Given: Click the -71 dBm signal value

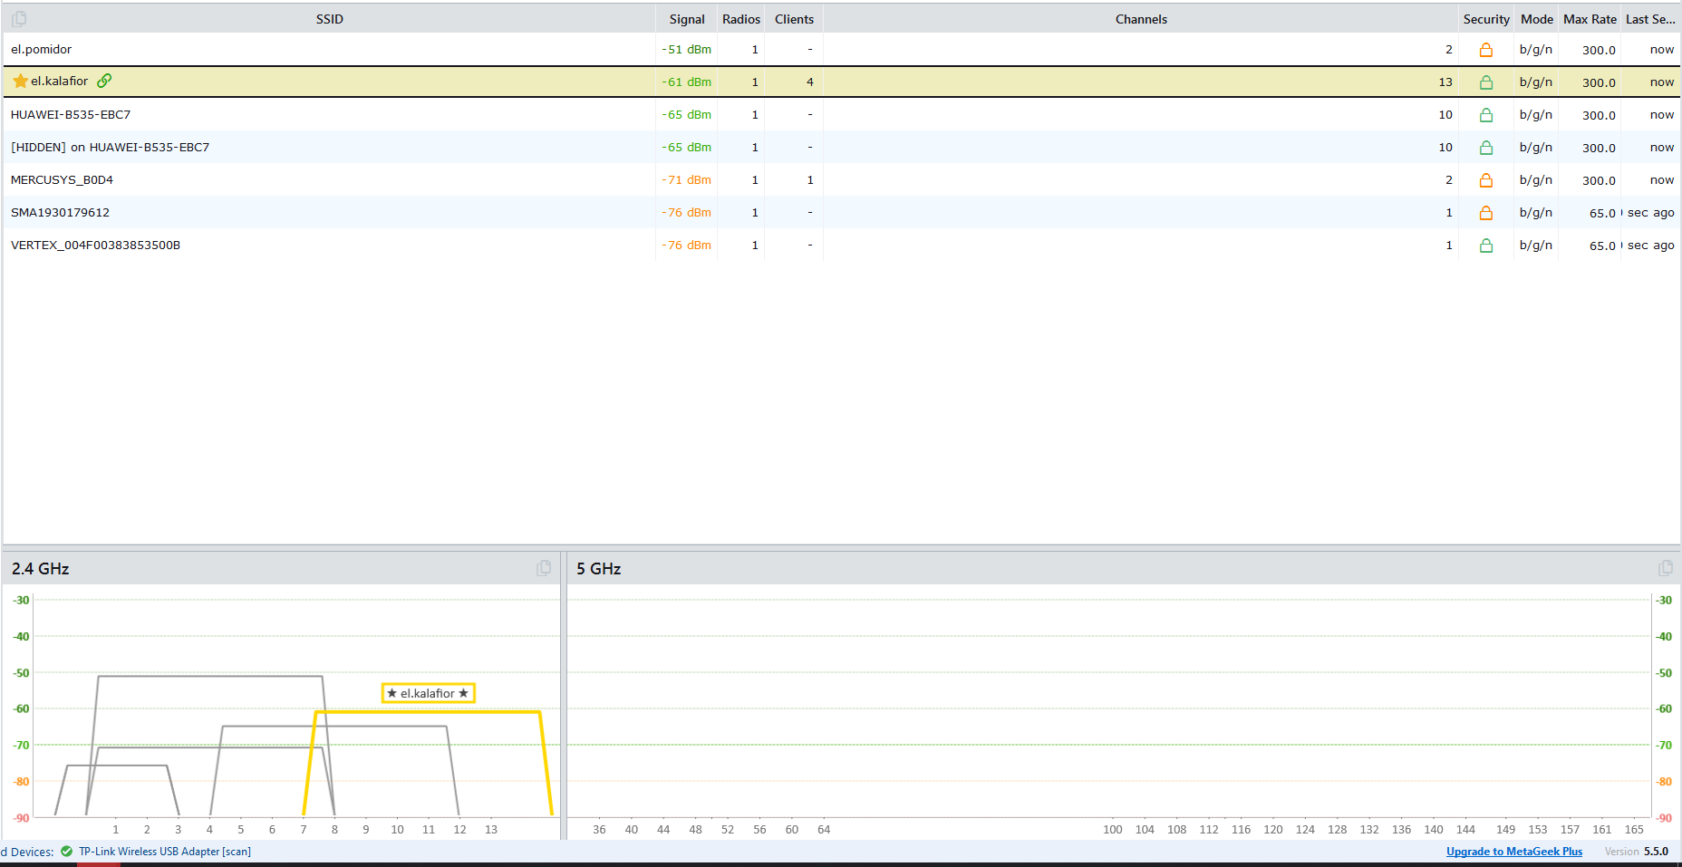Looking at the screenshot, I should (686, 180).
